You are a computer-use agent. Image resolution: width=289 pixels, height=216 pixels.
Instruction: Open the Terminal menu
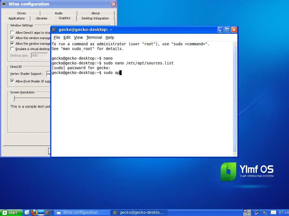click(94, 37)
